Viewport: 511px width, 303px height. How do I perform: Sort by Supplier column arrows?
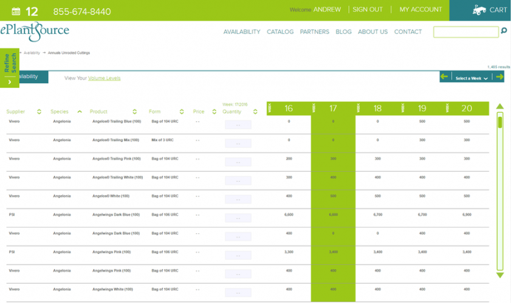pyautogui.click(x=39, y=112)
